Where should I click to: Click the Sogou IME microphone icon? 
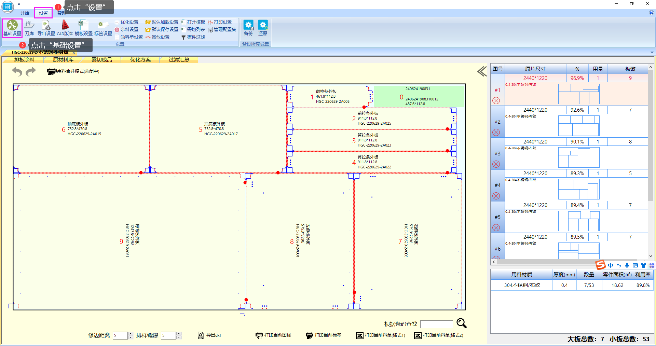click(x=627, y=265)
